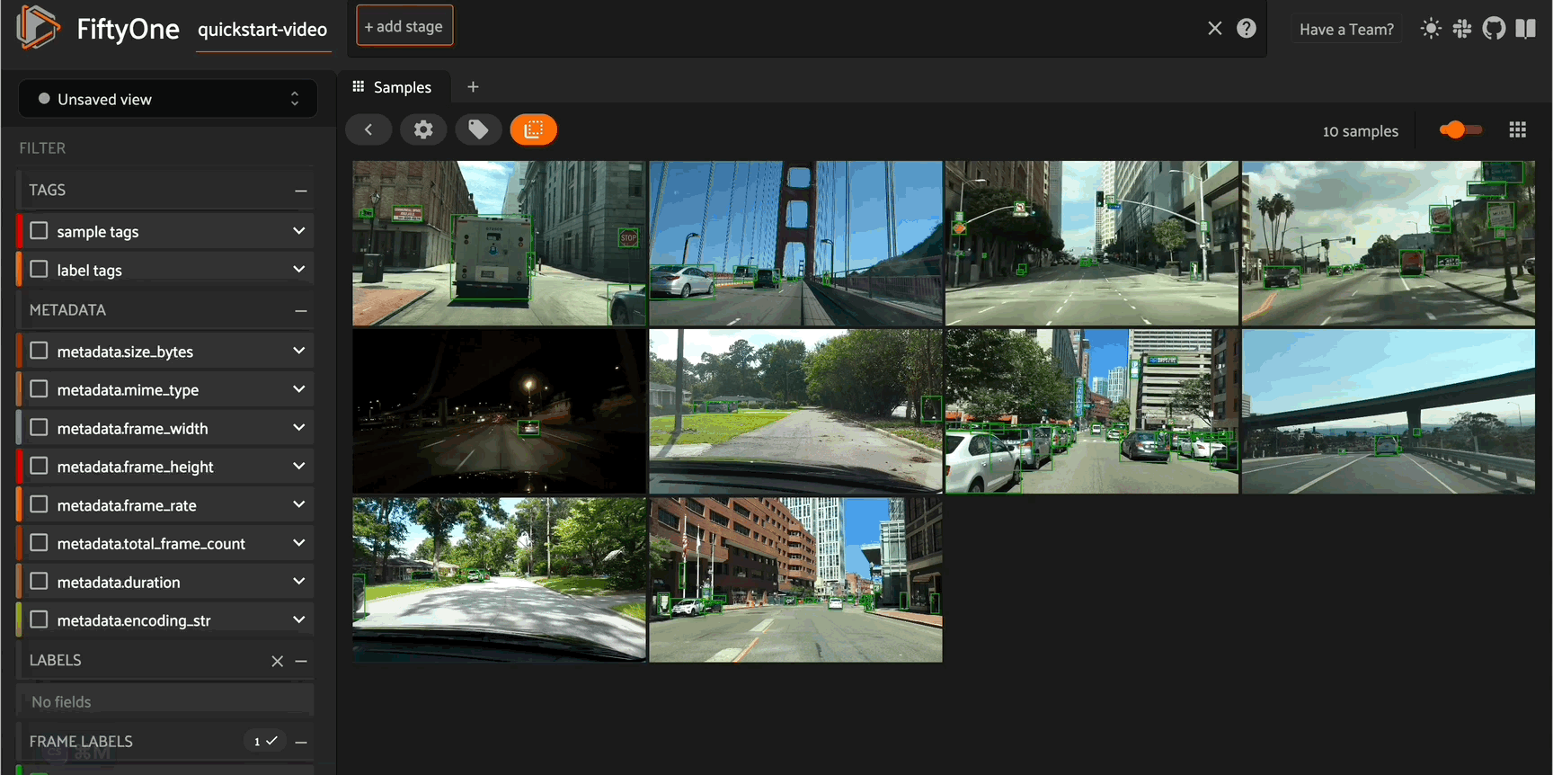Collapse the LABELS group minus icon
Image resolution: width=1553 pixels, height=775 pixels.
coord(301,661)
